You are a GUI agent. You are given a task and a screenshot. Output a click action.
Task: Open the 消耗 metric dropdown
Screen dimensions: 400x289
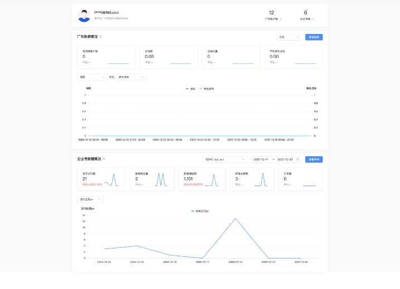point(92,77)
